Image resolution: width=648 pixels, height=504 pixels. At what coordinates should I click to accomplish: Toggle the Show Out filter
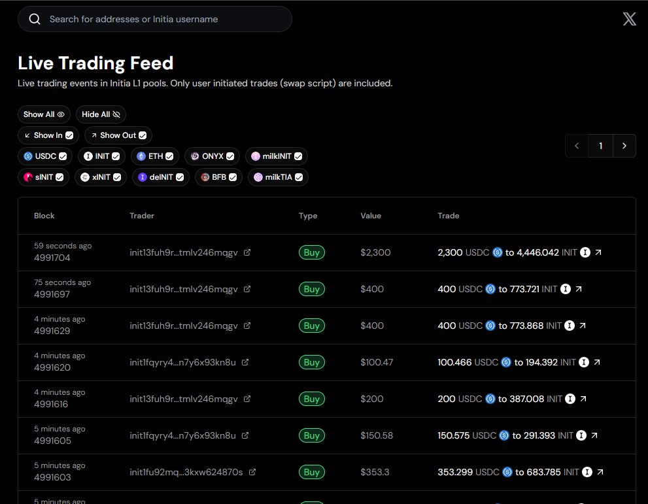(x=118, y=135)
